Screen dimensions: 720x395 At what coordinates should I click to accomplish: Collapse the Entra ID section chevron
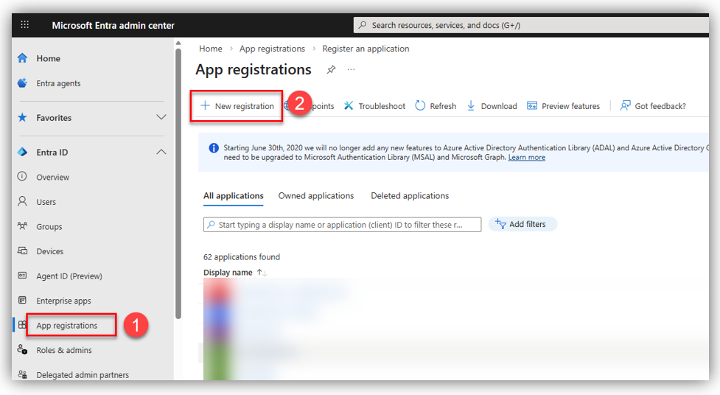(x=161, y=152)
